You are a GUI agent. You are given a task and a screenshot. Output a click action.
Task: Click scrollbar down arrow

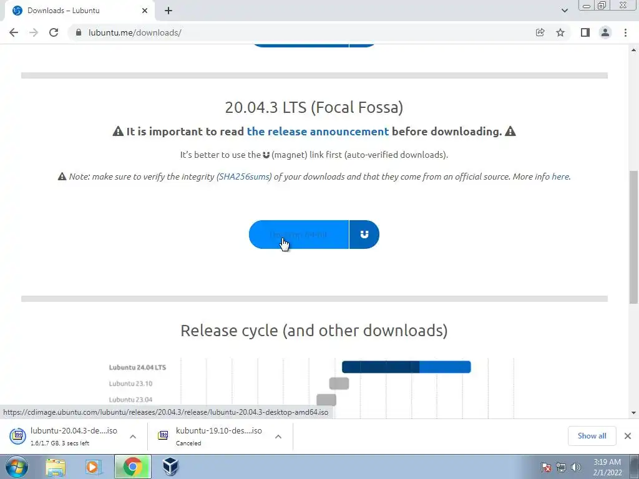click(634, 413)
